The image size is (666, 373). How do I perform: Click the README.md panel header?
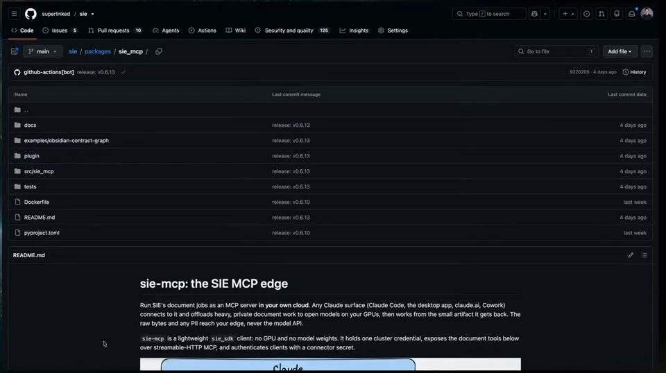point(29,255)
